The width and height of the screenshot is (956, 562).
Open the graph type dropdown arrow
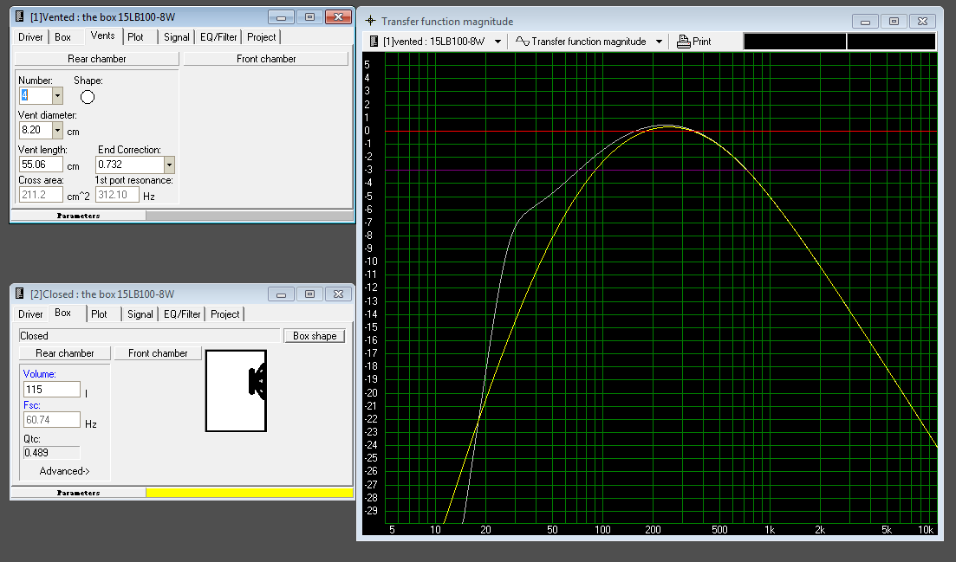(659, 42)
